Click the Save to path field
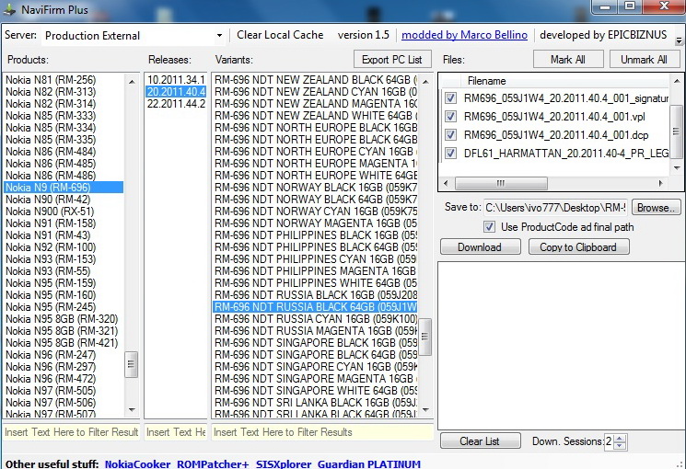This screenshot has width=686, height=469. click(555, 208)
